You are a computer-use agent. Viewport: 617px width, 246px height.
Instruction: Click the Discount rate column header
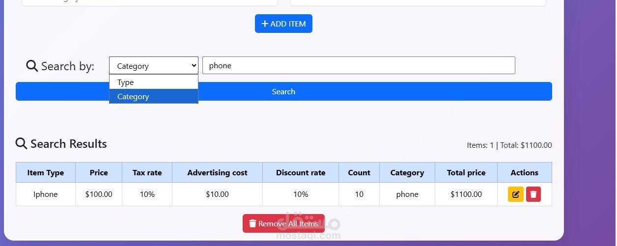tap(301, 172)
